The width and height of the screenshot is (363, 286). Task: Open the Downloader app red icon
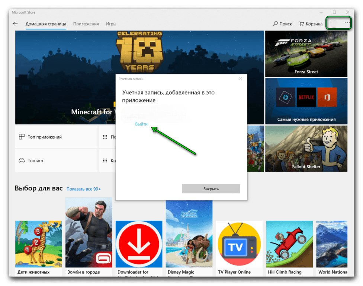pyautogui.click(x=139, y=244)
